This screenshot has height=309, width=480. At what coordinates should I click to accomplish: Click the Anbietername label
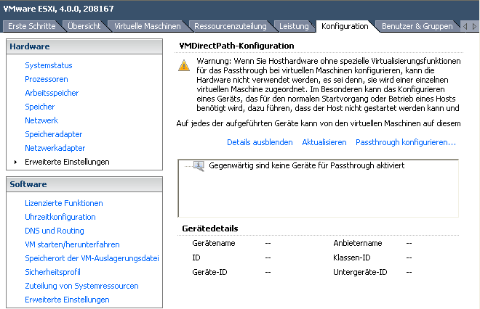pos(358,243)
